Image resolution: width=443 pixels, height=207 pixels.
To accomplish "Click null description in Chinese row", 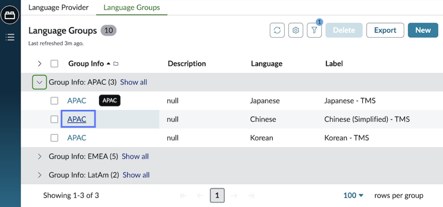I will [173, 120].
